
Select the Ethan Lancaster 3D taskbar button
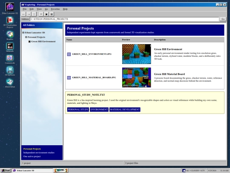point(32,170)
